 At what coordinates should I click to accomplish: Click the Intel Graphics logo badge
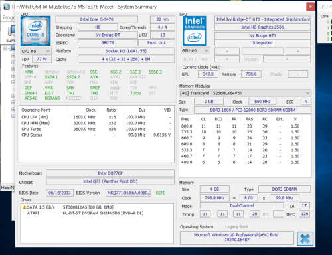pos(195,31)
